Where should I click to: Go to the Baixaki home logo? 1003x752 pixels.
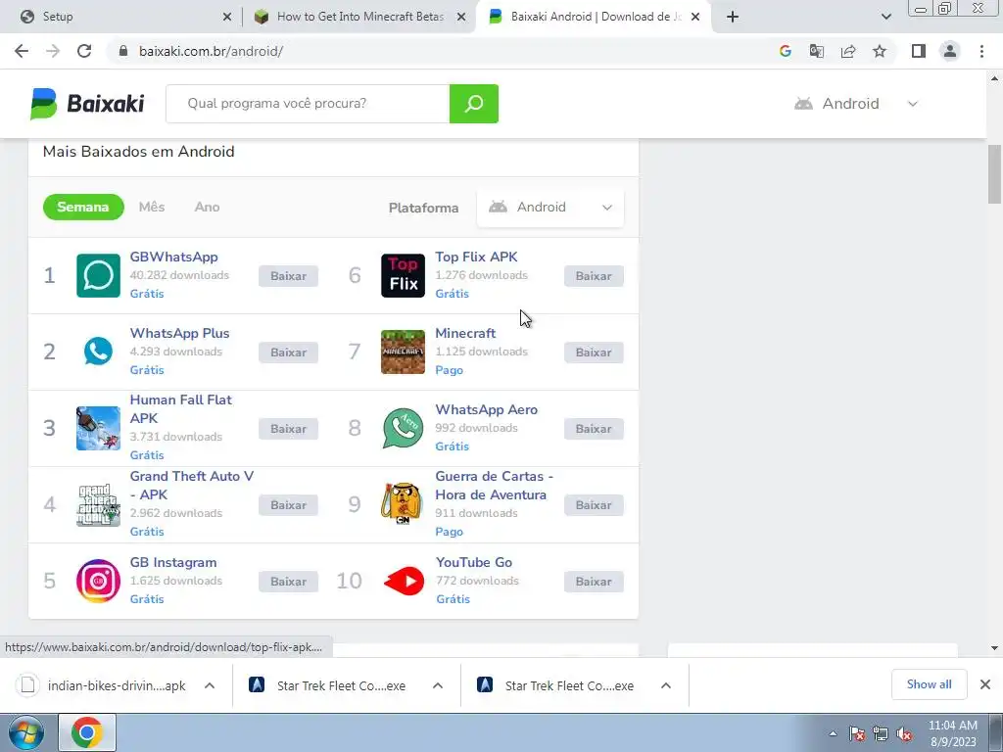pos(87,104)
